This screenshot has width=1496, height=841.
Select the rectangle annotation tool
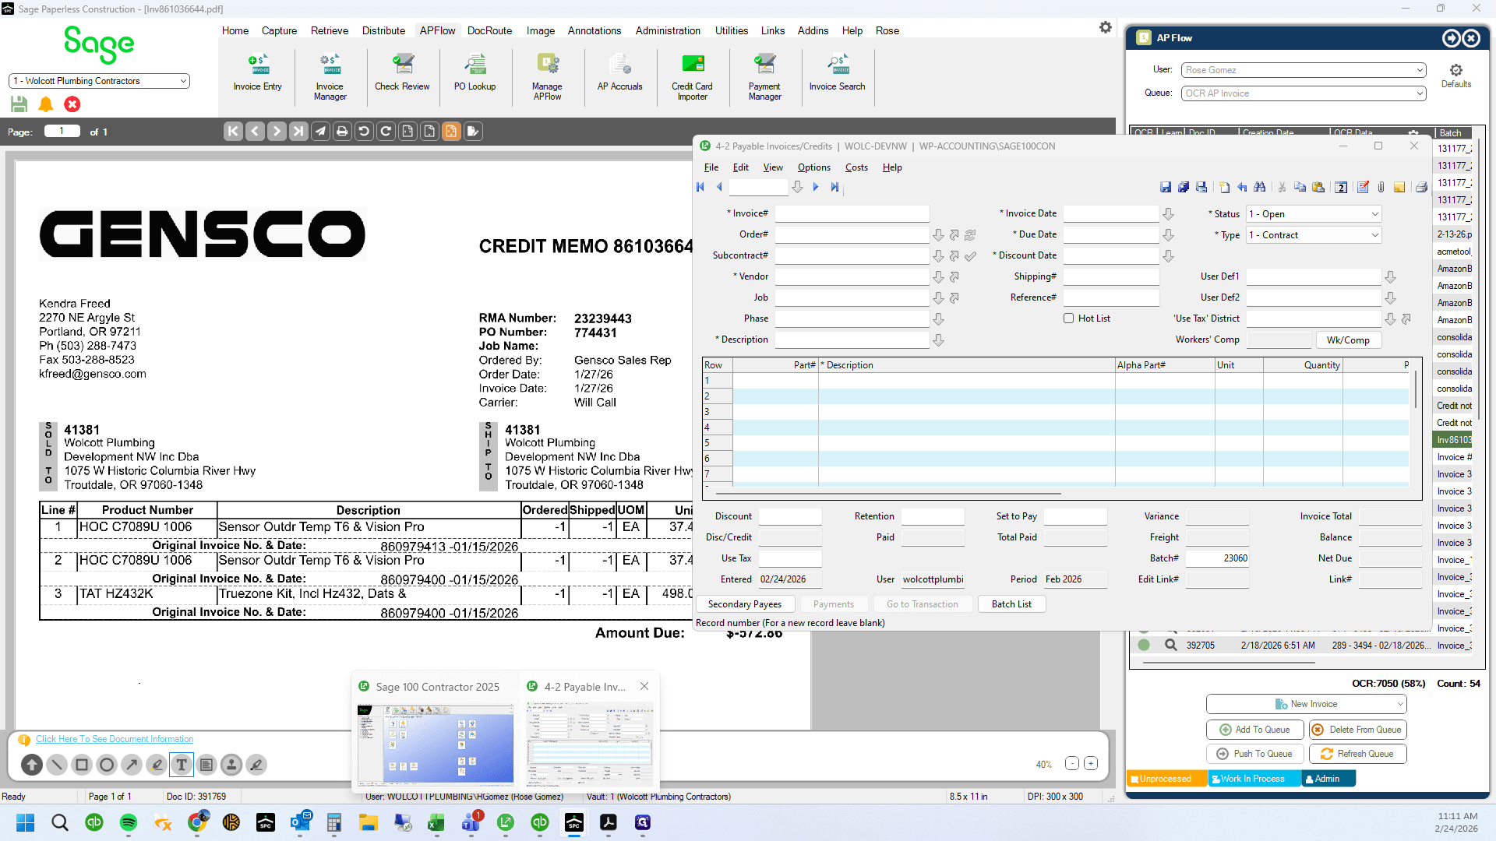coord(82,765)
